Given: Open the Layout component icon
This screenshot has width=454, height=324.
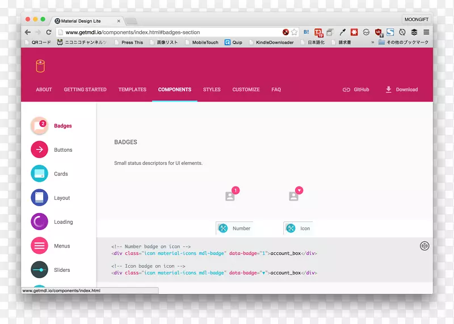Looking at the screenshot, I should (39, 198).
